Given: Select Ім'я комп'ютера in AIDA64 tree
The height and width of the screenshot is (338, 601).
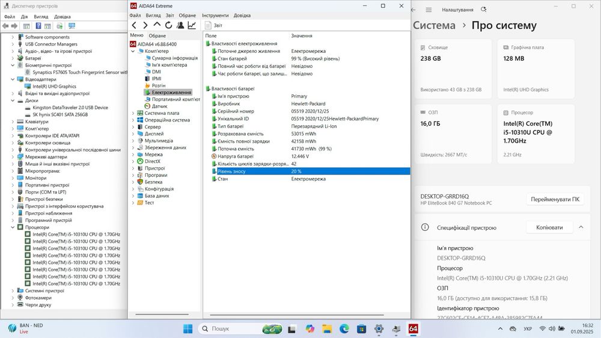Looking at the screenshot, I should (x=169, y=65).
